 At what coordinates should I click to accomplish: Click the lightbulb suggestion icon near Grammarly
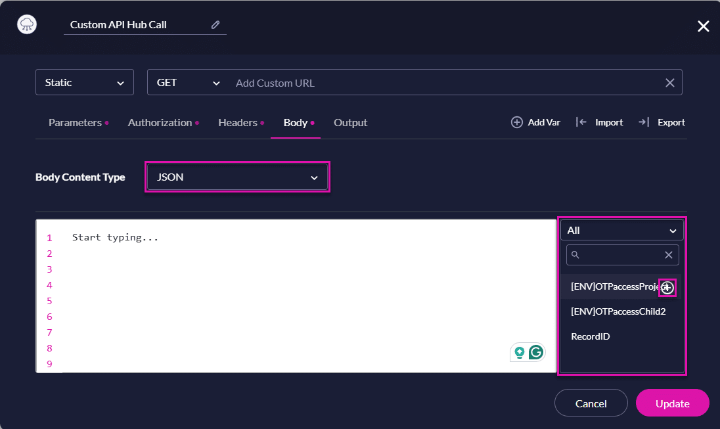[x=520, y=352]
